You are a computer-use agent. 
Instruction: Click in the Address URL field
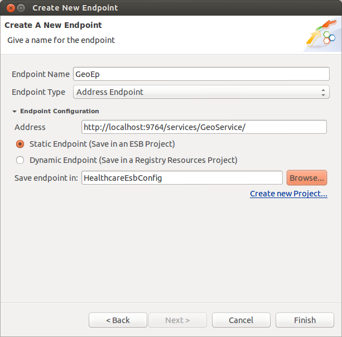pyautogui.click(x=204, y=127)
